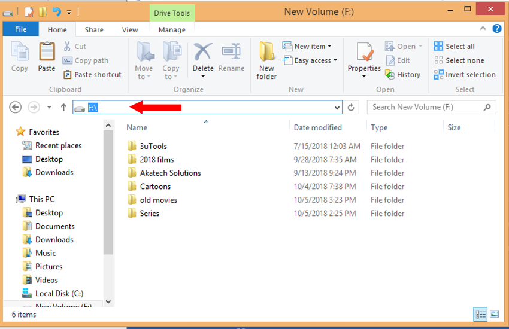Viewport: 509px width, 329px height.
Task: Click the Delete X icon
Action: tap(202, 51)
